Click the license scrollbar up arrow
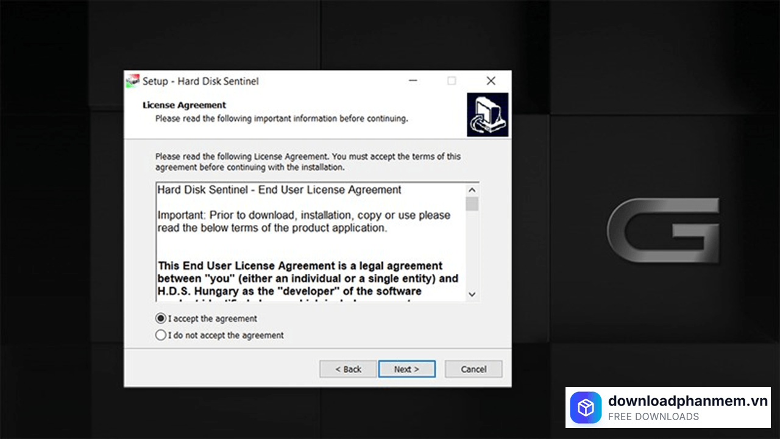Image resolution: width=780 pixels, height=439 pixels. [472, 190]
